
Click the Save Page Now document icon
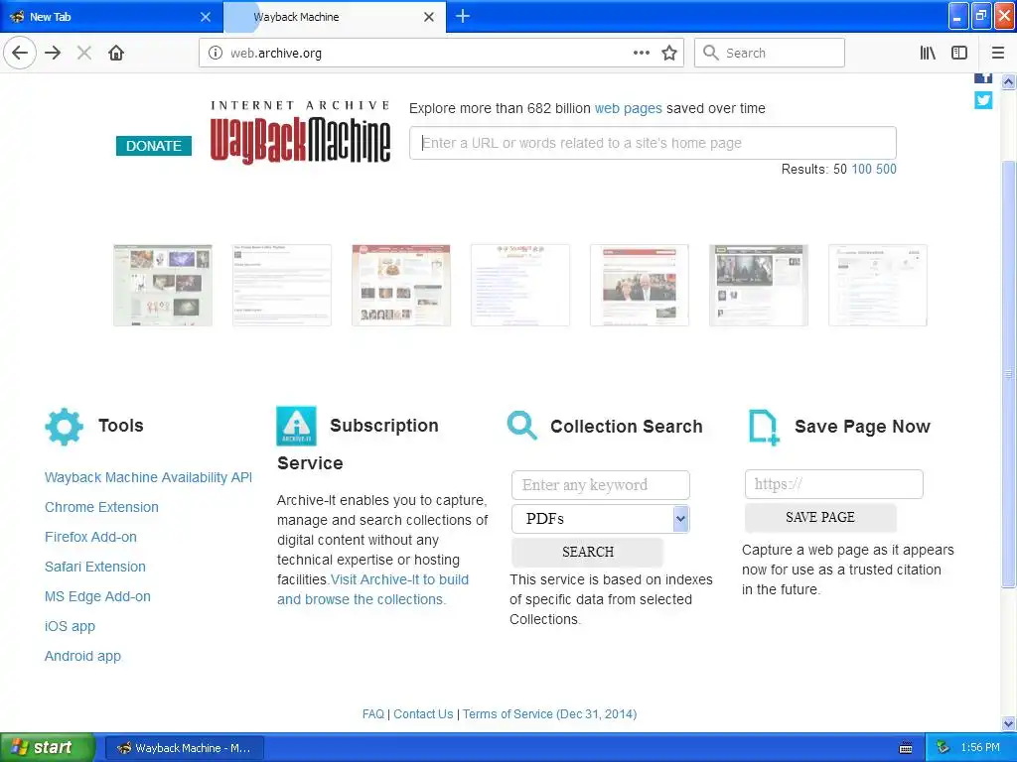coord(764,428)
